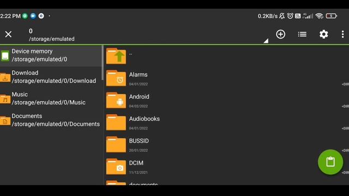
Task: Open Documents shortcut in the sidebar
Action: click(51, 120)
